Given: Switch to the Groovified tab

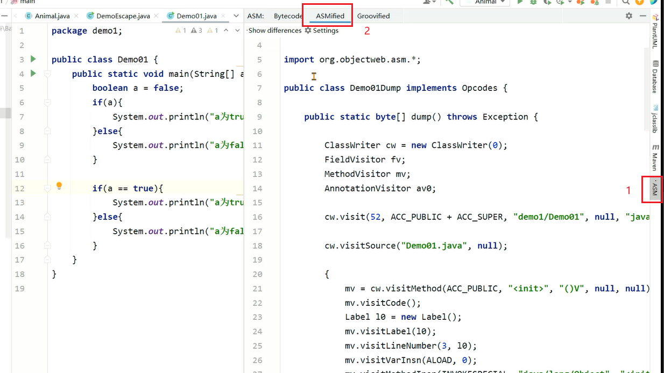Looking at the screenshot, I should (373, 16).
